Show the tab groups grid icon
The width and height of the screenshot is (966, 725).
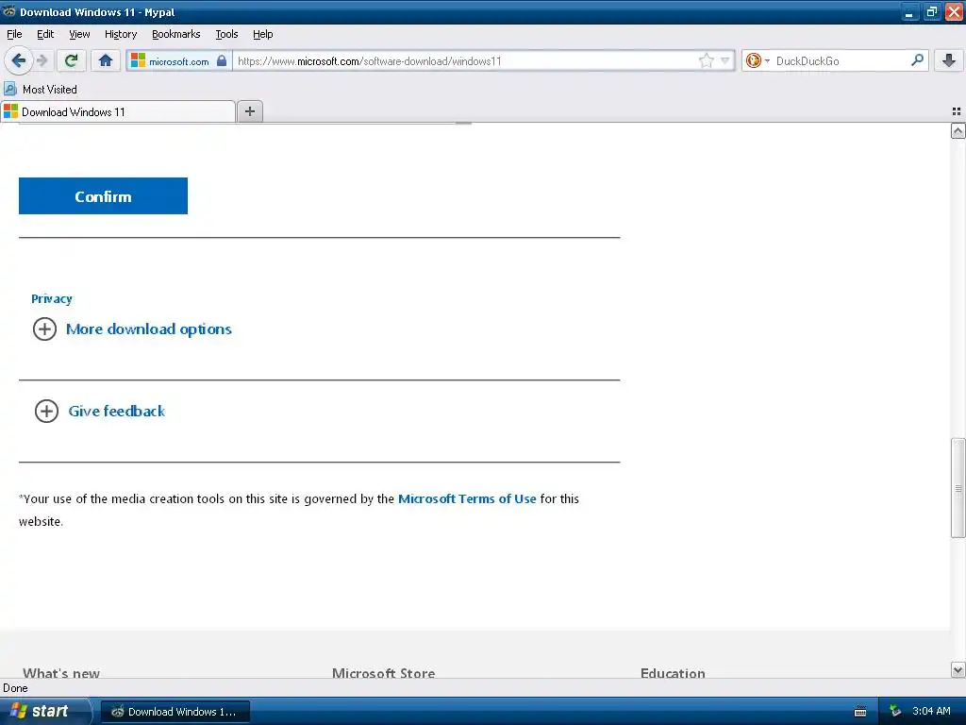957,111
